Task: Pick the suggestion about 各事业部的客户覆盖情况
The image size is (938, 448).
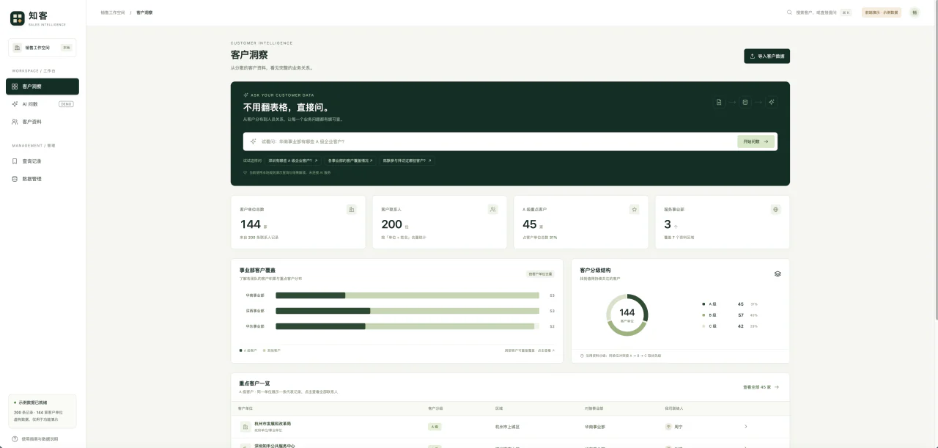Action: pos(350,161)
